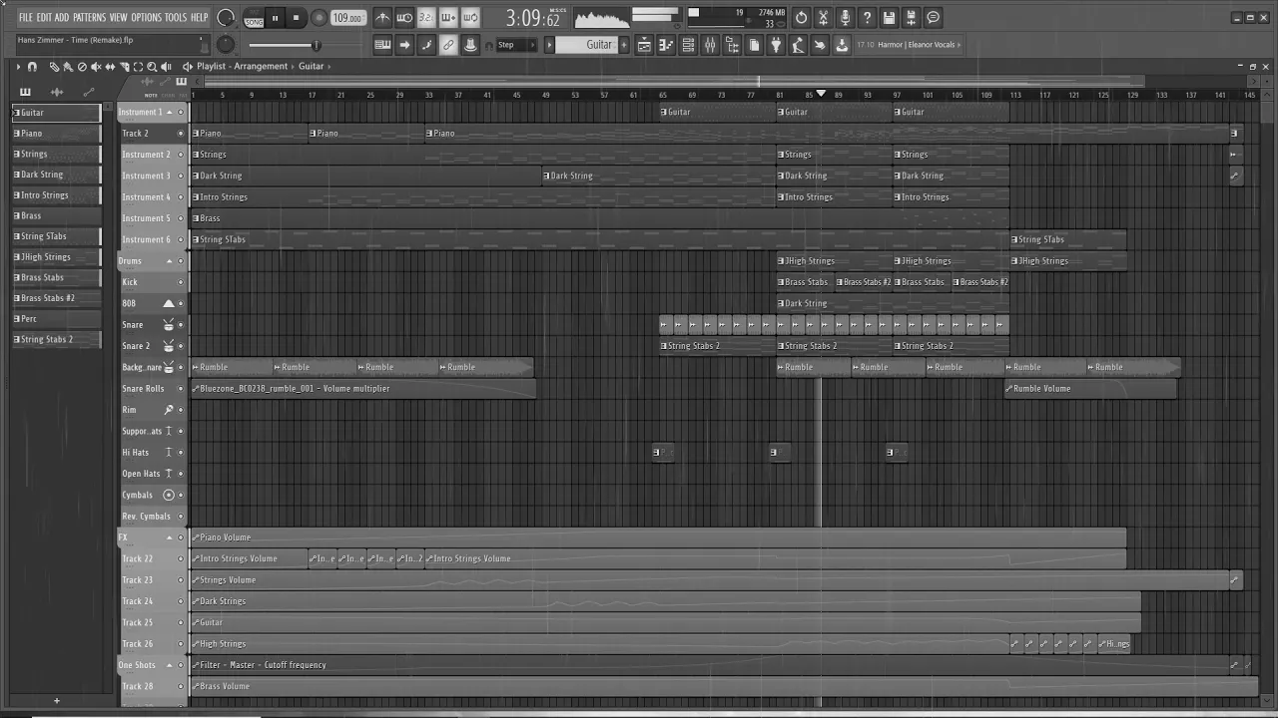Open the view playlist icon
Screen dimensions: 1278x718
pos(645,45)
